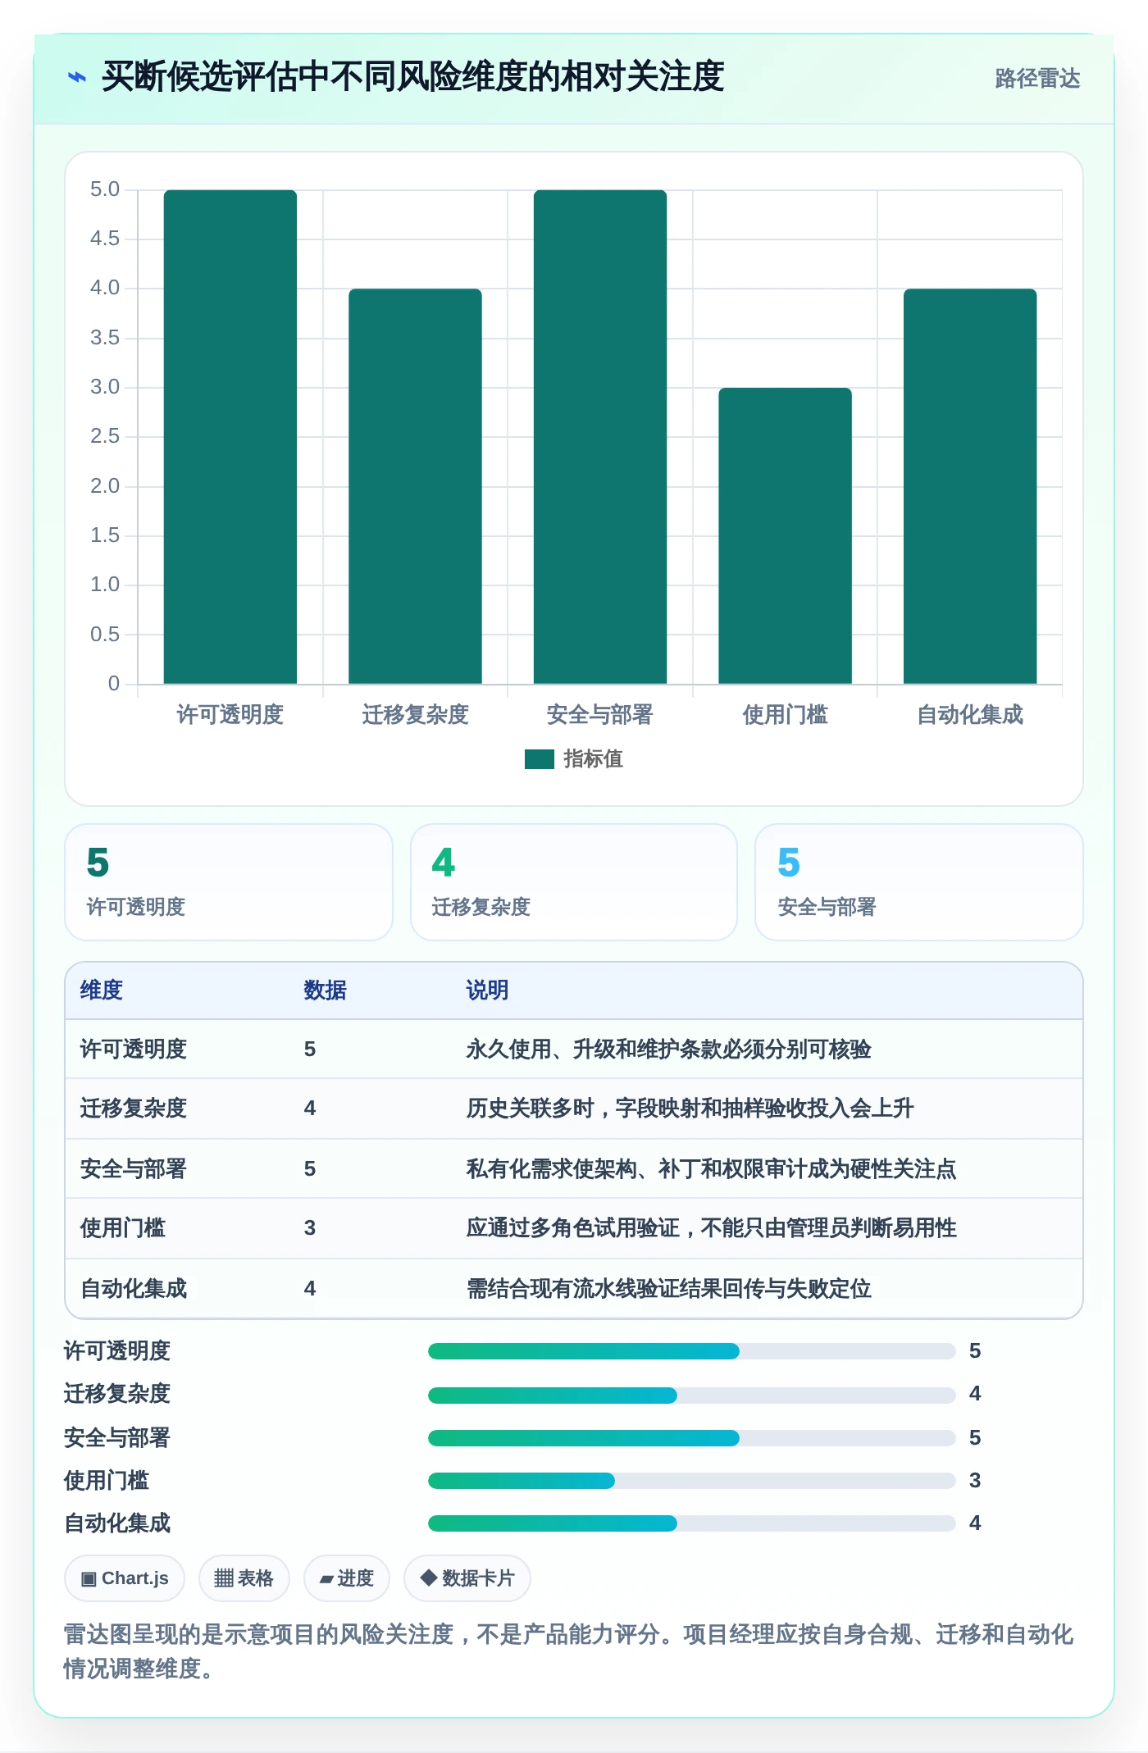This screenshot has height=1753, width=1148.
Task: Click the 2.5 y-axis tick label
Action: click(x=105, y=436)
